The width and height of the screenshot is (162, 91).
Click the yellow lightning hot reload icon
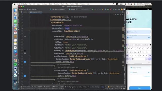point(103,9)
